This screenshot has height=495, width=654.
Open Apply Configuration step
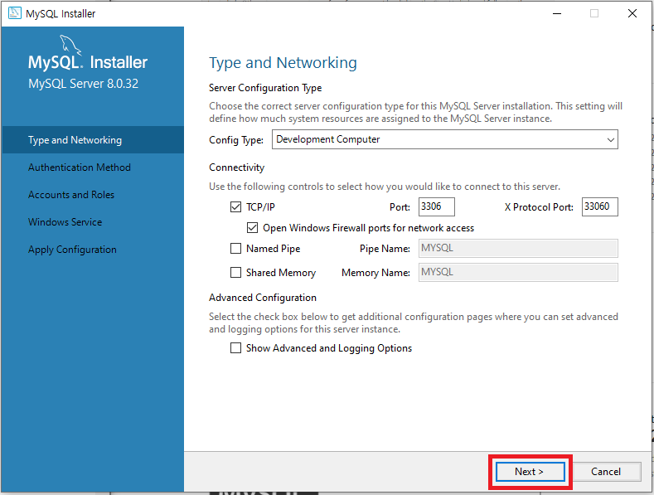72,250
